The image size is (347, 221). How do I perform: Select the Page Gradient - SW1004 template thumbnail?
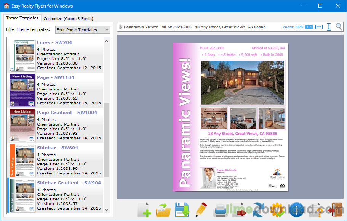[x=22, y=126]
